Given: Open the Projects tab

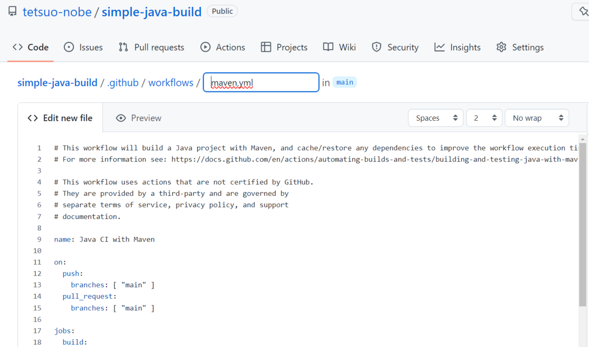Looking at the screenshot, I should point(284,47).
